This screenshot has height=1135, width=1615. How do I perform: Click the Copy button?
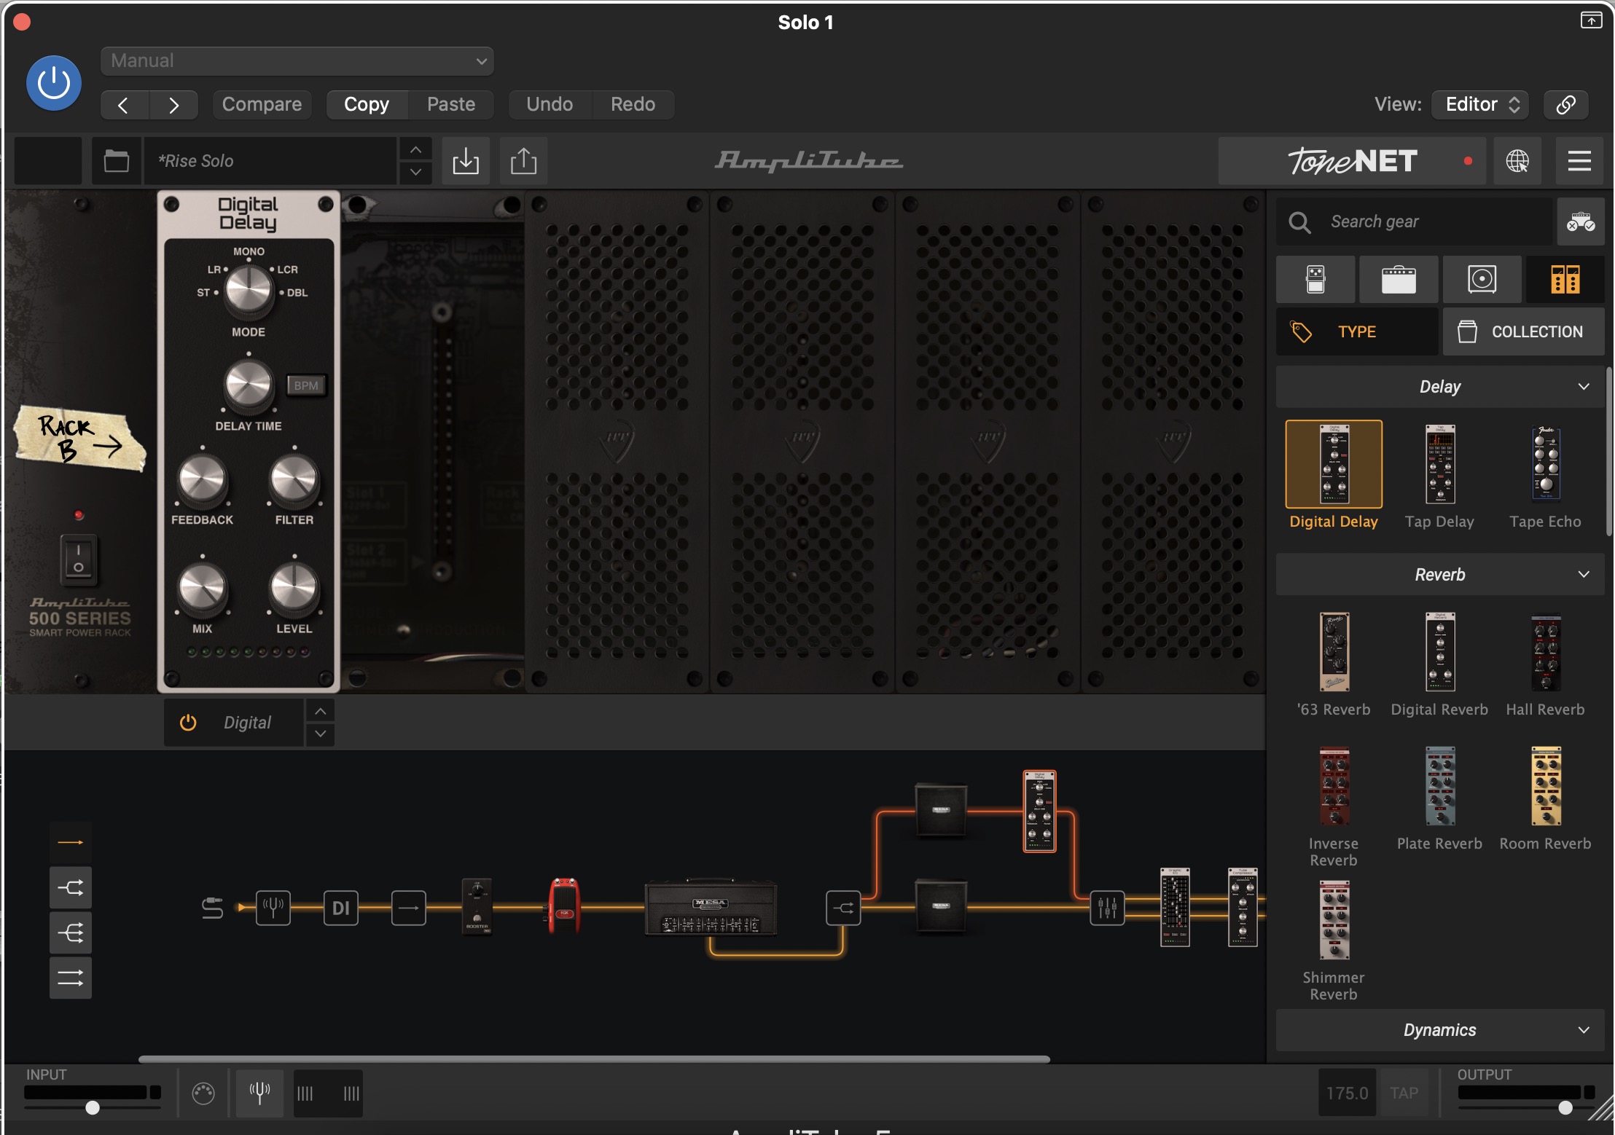(367, 104)
